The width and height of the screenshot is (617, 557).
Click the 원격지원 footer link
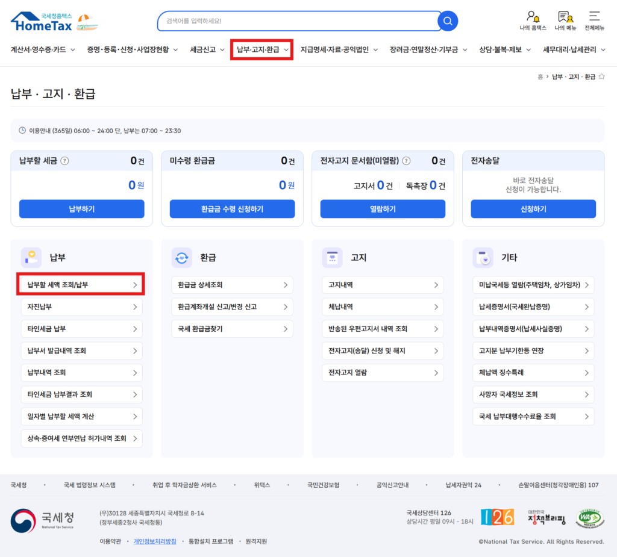point(256,542)
